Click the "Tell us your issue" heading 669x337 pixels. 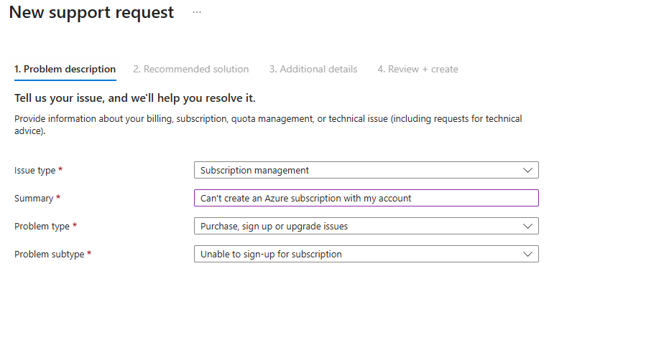[x=135, y=98]
